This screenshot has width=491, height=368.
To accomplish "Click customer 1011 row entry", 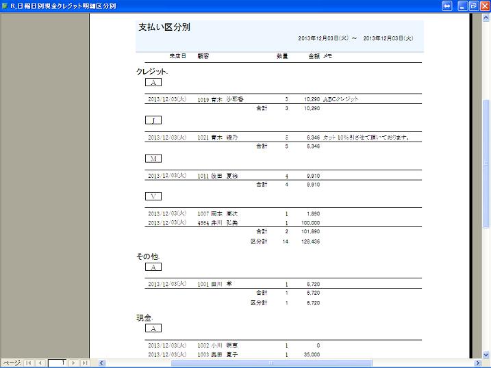I will coord(218,176).
